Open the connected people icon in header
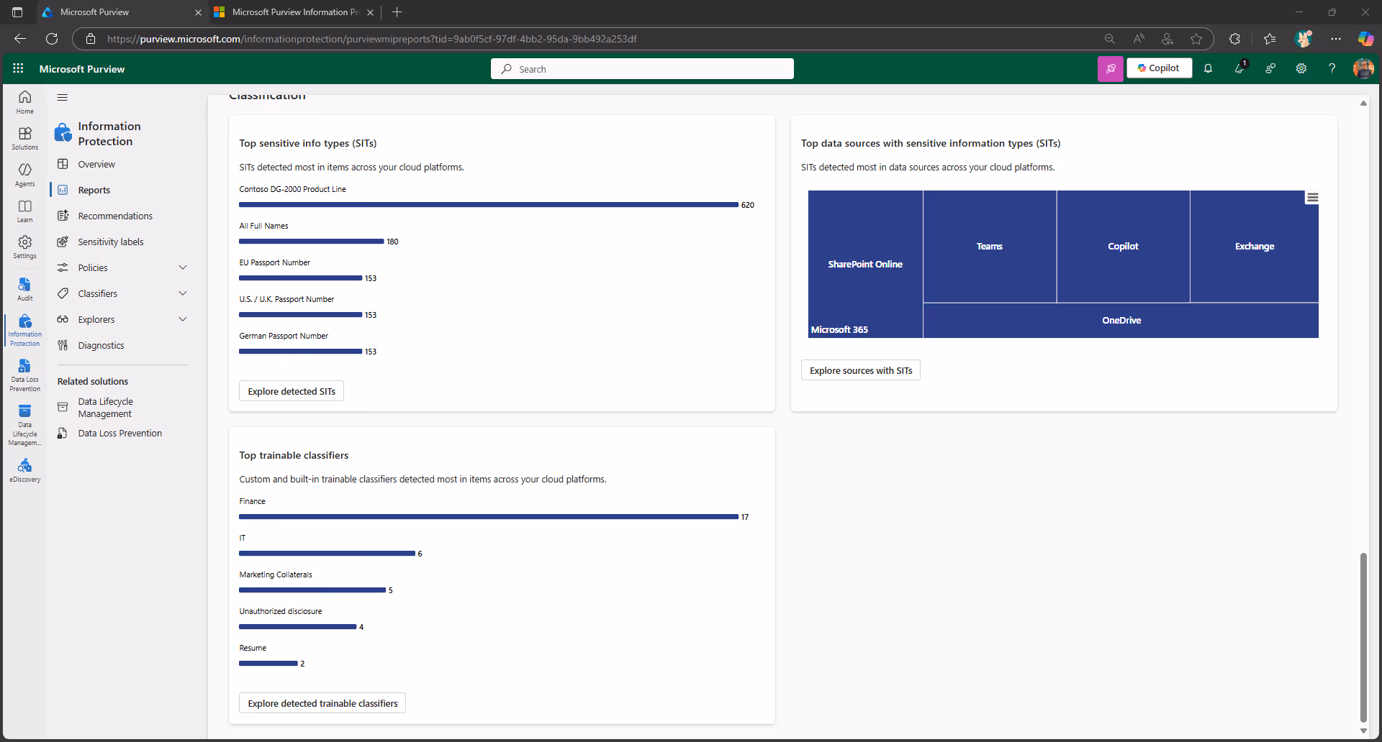1382x742 pixels. 1270,68
